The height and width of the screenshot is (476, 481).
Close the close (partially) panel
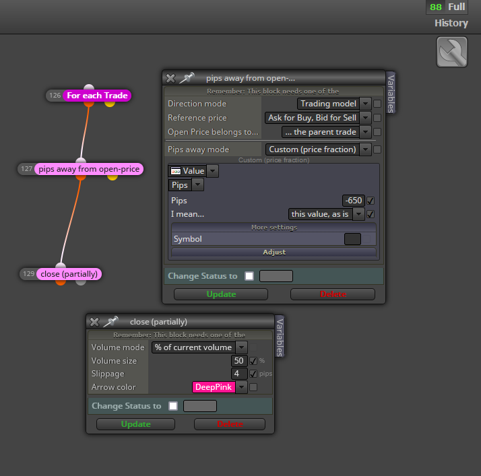click(x=94, y=322)
